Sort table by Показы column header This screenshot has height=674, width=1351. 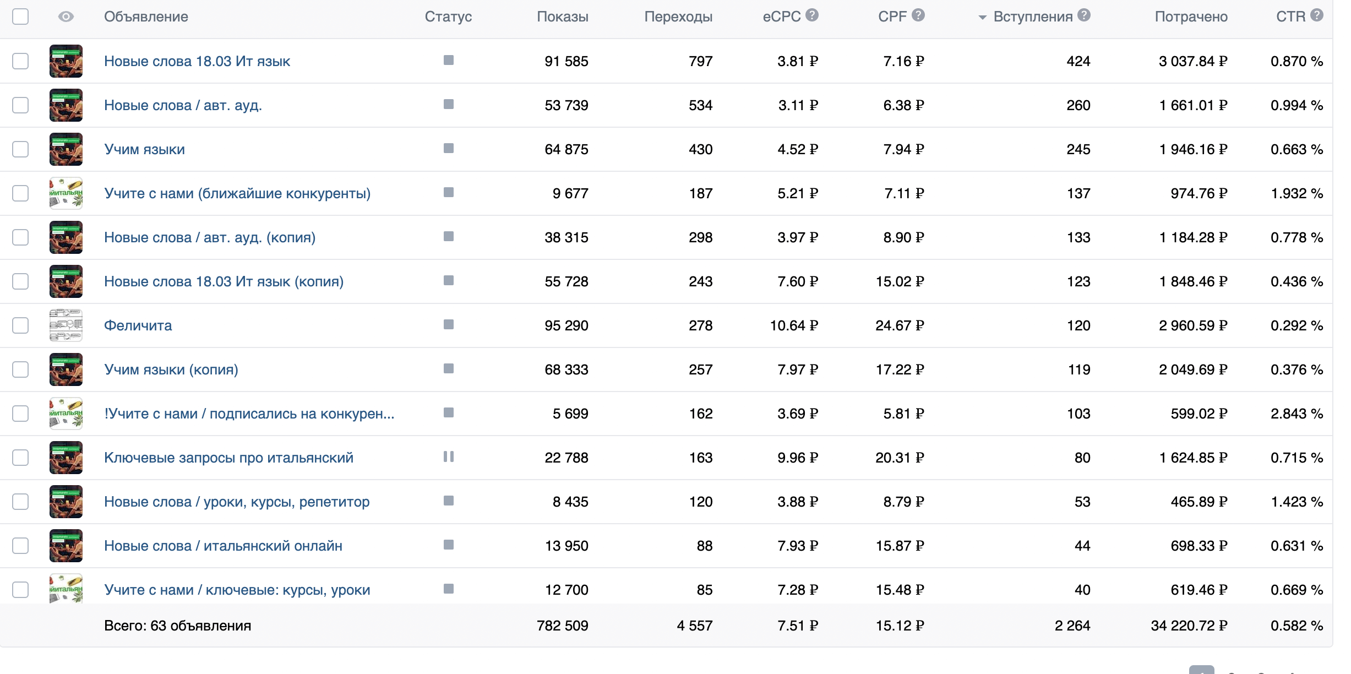pos(562,17)
